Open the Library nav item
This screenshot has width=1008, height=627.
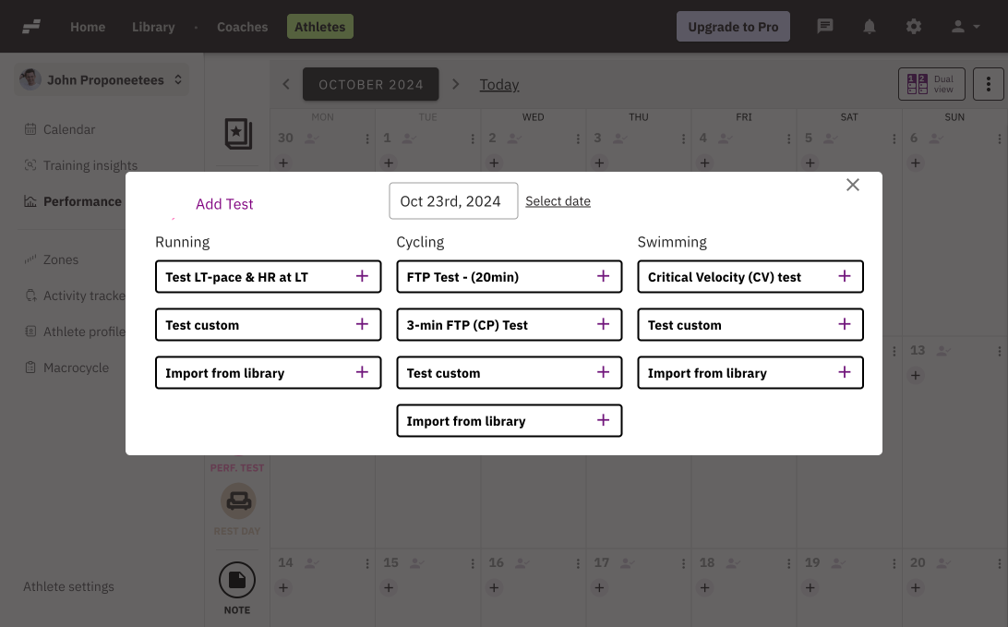153,27
